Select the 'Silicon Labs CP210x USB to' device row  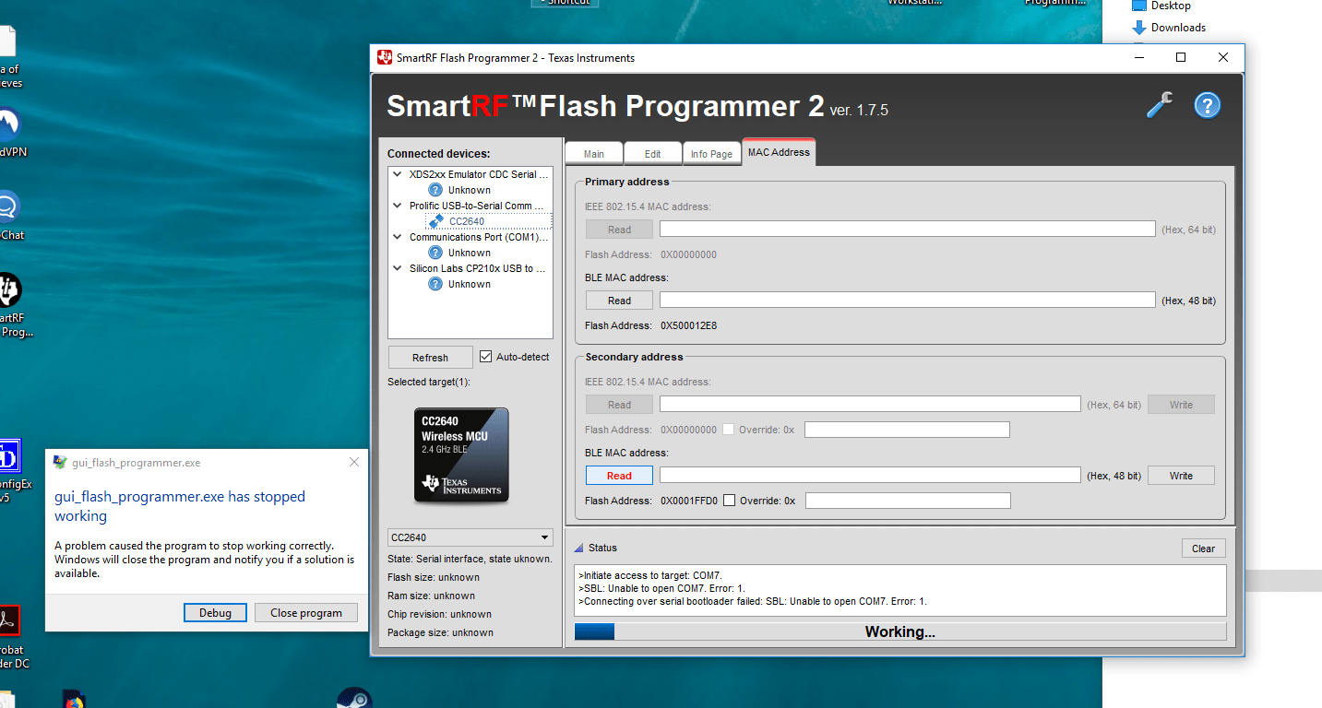click(478, 268)
